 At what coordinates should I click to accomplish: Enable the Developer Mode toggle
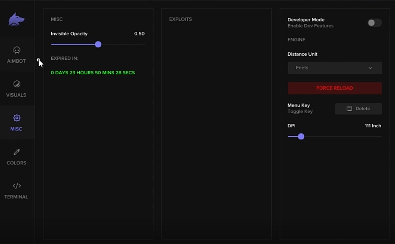click(x=374, y=23)
